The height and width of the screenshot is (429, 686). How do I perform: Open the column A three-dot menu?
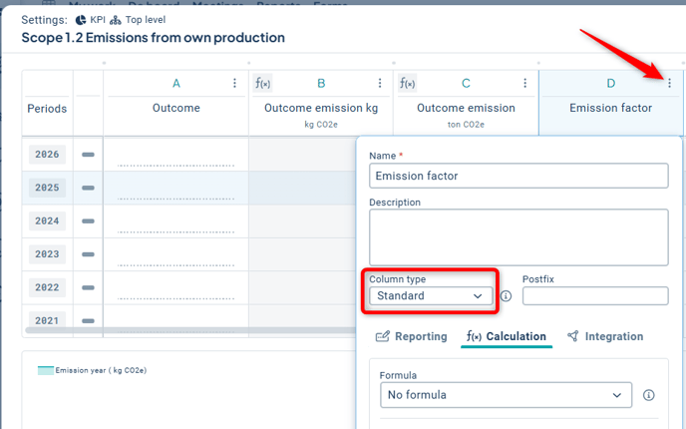pos(235,84)
